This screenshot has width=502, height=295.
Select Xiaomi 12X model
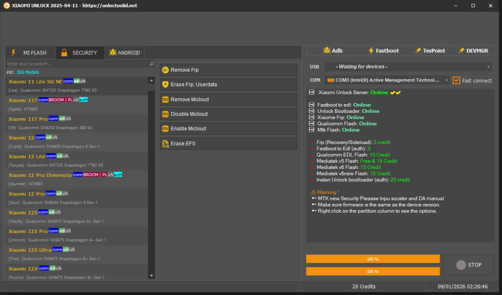(x=76, y=272)
